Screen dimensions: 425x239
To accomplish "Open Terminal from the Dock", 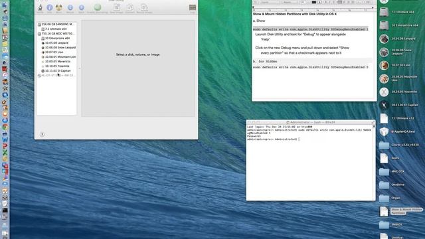I will (x=5, y=210).
